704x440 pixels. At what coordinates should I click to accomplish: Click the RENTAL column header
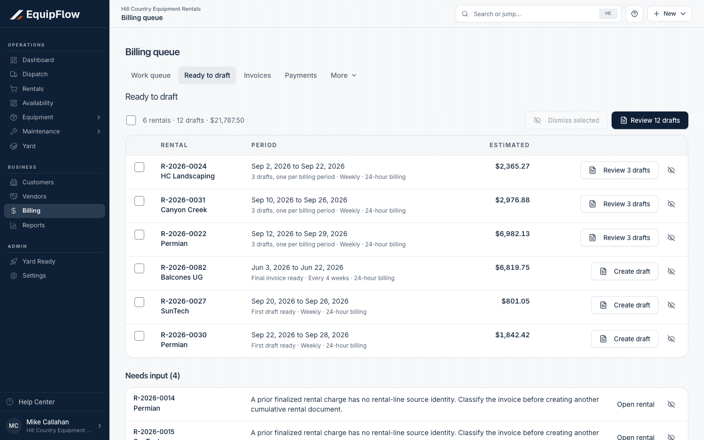(174, 145)
